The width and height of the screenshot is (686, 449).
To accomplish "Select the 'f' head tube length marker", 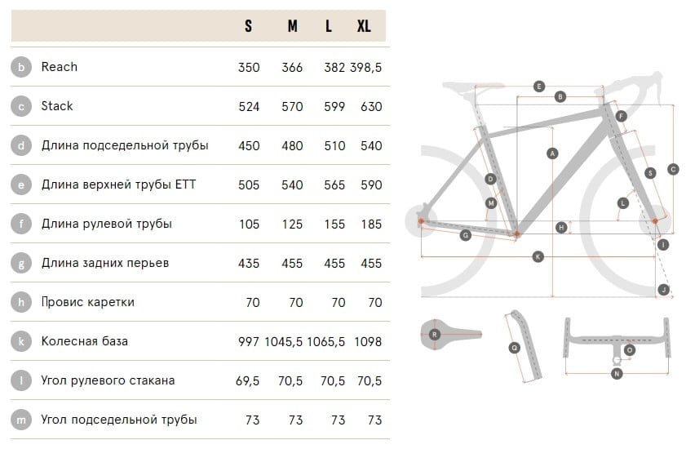I will tap(21, 224).
